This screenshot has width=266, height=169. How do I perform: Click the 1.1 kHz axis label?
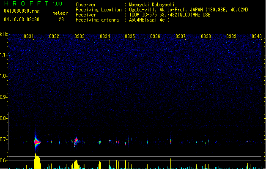[3, 55]
